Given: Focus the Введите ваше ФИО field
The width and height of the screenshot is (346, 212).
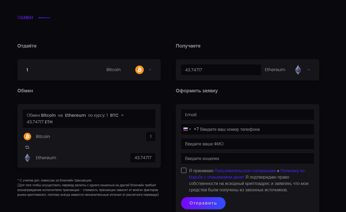Looking at the screenshot, I should click(x=248, y=144).
